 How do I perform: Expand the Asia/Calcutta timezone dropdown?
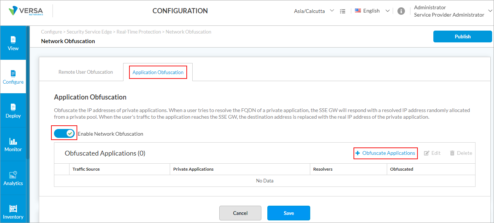tap(314, 11)
